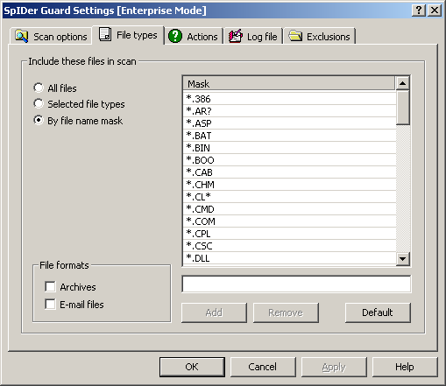Image resolution: width=446 pixels, height=386 pixels.
Task: Click the Mask column header
Action: [x=289, y=84]
